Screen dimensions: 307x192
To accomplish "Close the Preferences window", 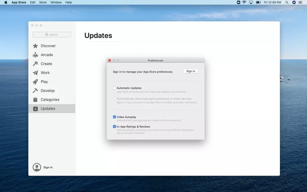I will pos(110,60).
